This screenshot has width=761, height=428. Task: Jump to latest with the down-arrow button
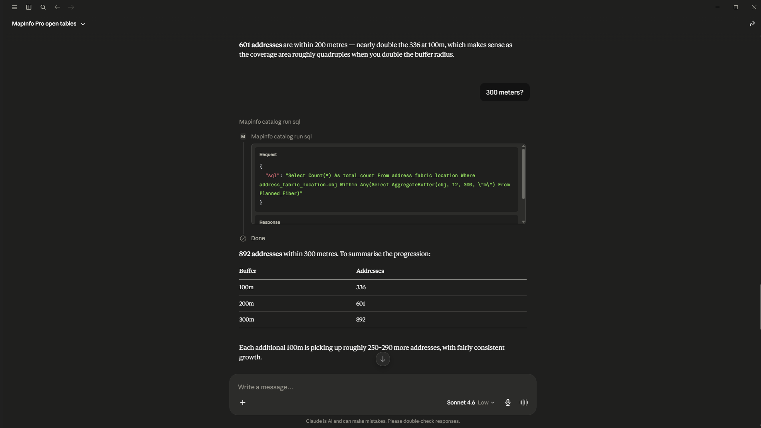(x=382, y=359)
